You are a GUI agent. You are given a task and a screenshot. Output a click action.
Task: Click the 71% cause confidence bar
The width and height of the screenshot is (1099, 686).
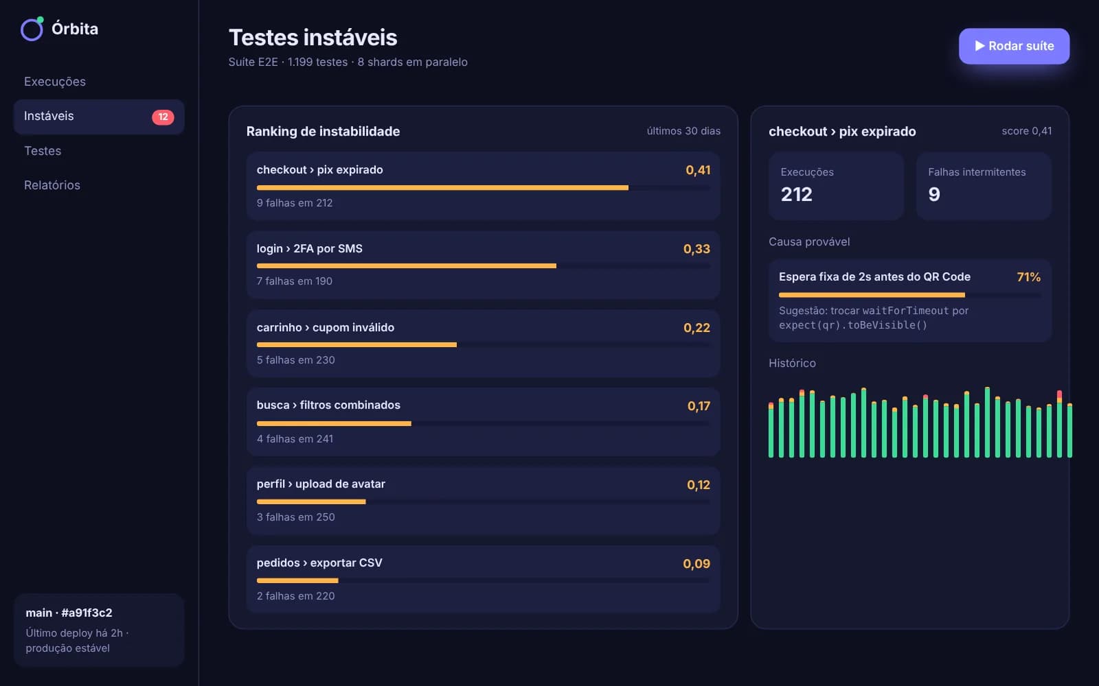click(910, 295)
